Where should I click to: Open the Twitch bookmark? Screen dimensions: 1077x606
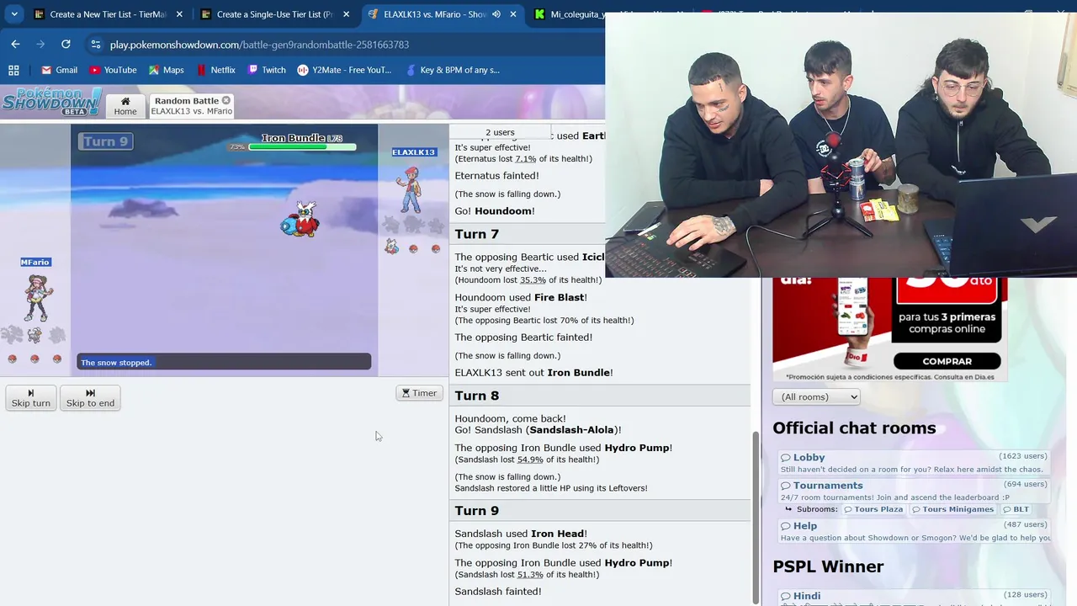click(267, 70)
